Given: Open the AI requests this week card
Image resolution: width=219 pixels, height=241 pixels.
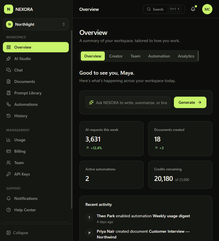Looking at the screenshot, I should tap(111, 139).
